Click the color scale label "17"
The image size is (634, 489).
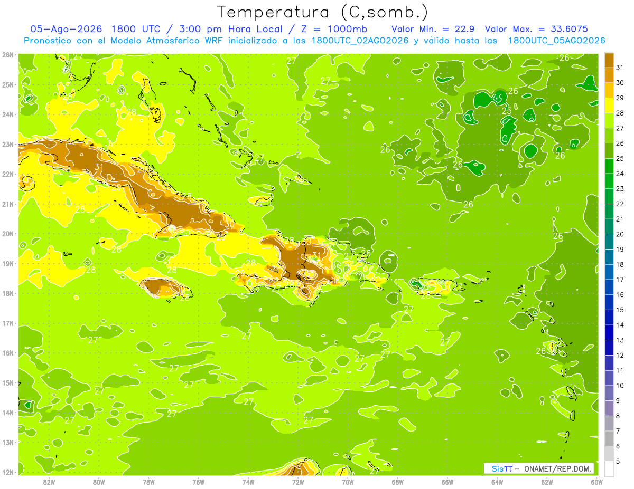[x=620, y=280]
